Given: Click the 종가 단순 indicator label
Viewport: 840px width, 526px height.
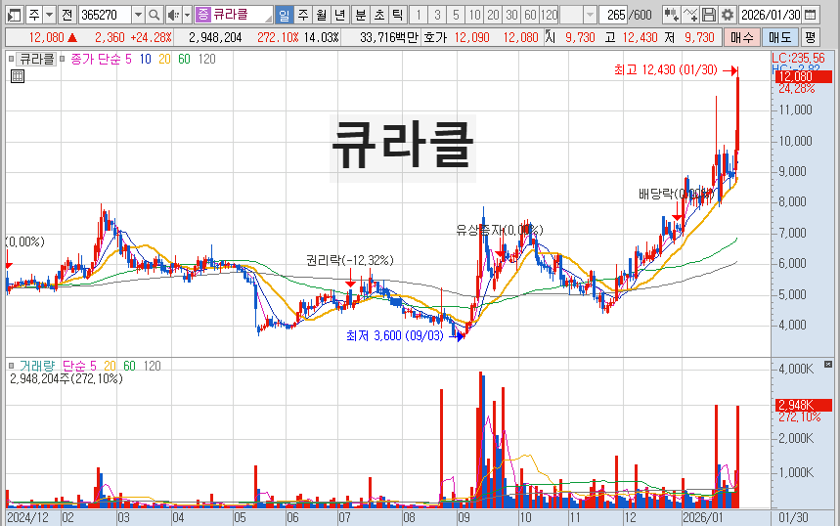Looking at the screenshot, I should 96,59.
